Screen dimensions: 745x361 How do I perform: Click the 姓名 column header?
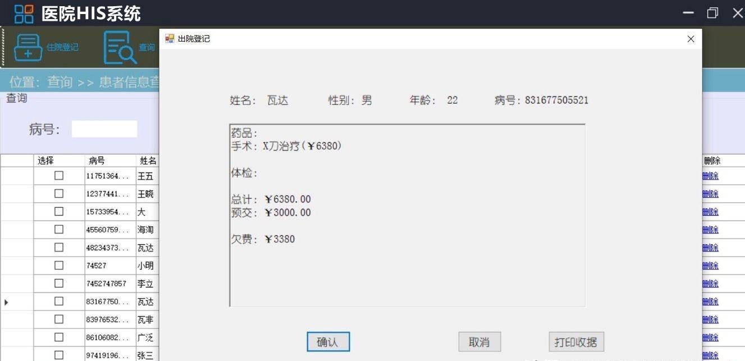148,161
